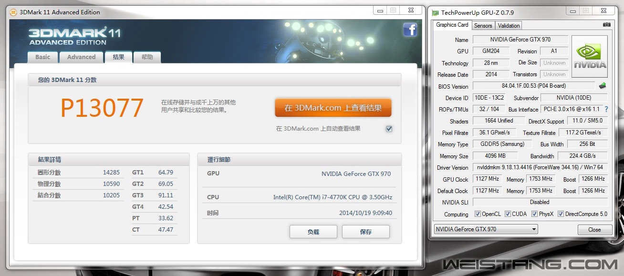Click the Bus Interface question mark icon
Screen dimensions: 624x276
click(x=606, y=109)
